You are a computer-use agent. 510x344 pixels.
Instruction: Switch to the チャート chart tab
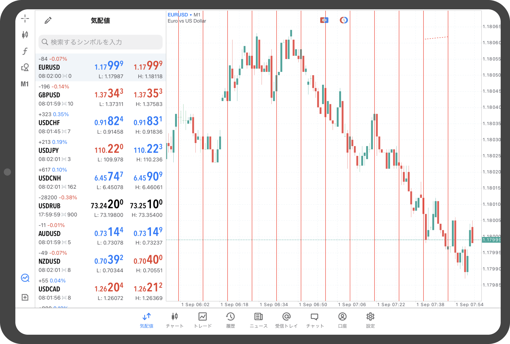point(175,320)
